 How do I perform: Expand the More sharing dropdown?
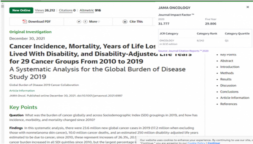pos(95,22)
